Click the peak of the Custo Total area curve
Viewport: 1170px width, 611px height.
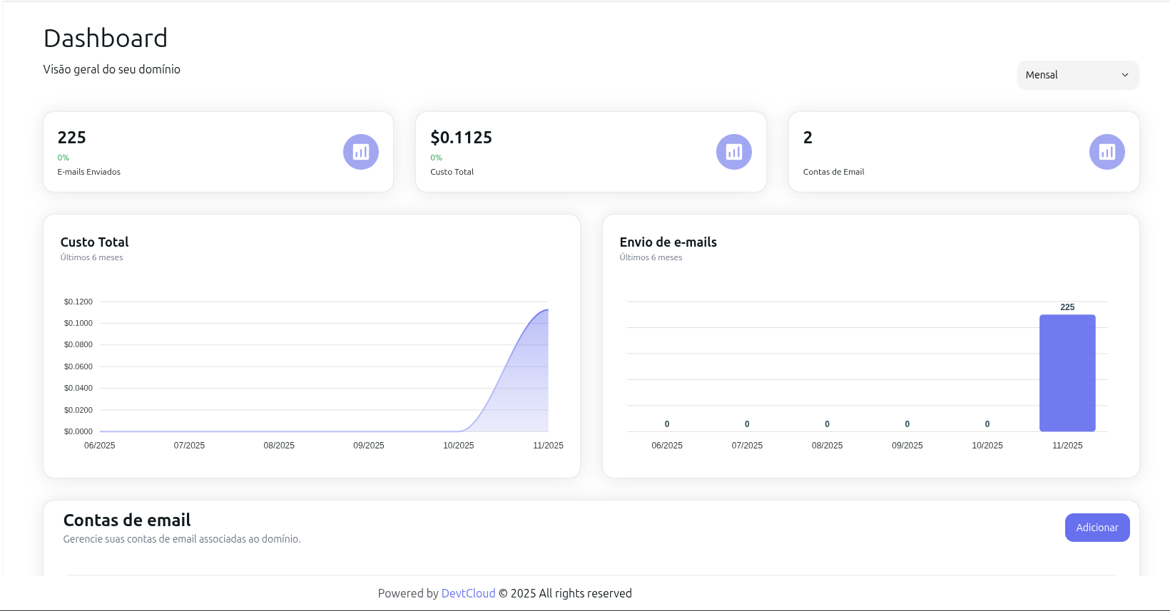546,310
